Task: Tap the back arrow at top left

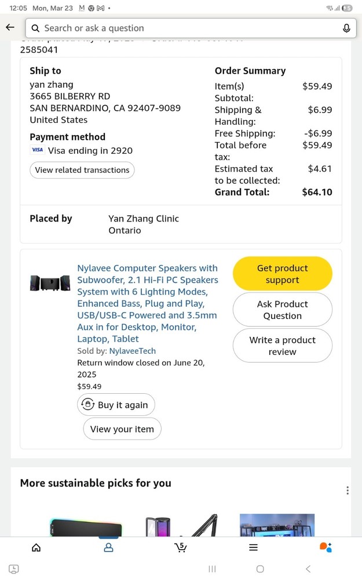Action: pos(10,27)
